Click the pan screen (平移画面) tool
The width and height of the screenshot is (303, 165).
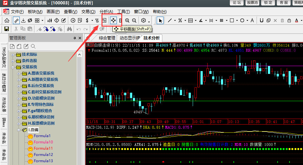click(113, 20)
